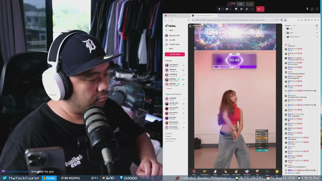The height and width of the screenshot is (181, 322).
Task: Close the nxt.supernova browser tab
Action: click(216, 16)
